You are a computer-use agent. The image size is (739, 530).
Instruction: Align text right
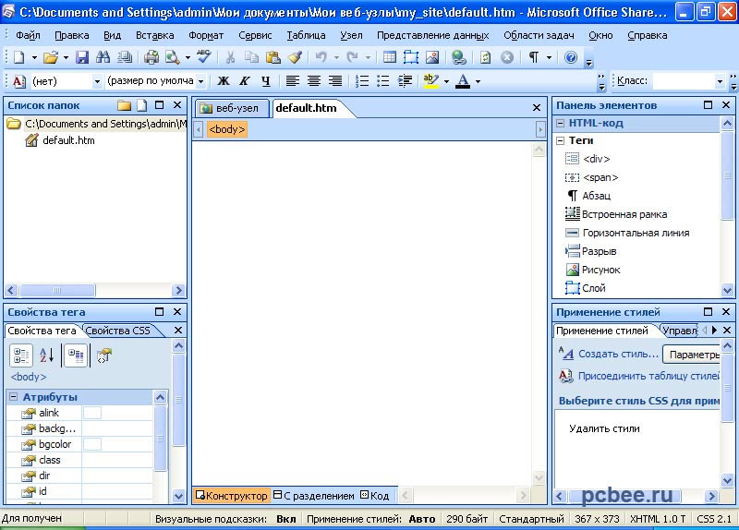(x=335, y=81)
